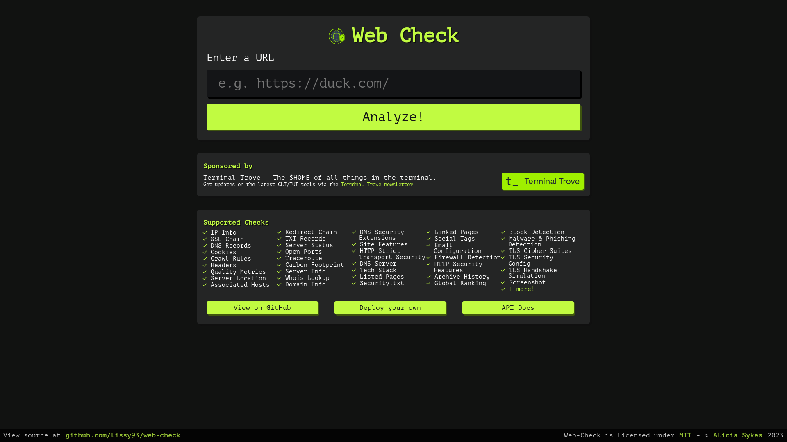Click 'TLS Cipher Suites' list item
This screenshot has height=442, width=787.
click(x=540, y=251)
